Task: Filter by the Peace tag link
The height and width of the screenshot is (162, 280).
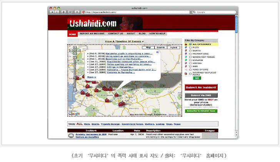Action: (x=177, y=124)
